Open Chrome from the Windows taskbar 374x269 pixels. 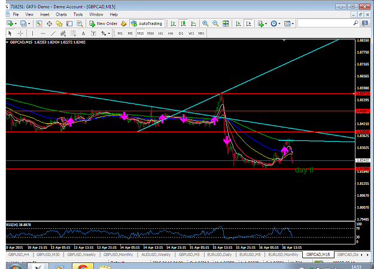tap(83, 267)
